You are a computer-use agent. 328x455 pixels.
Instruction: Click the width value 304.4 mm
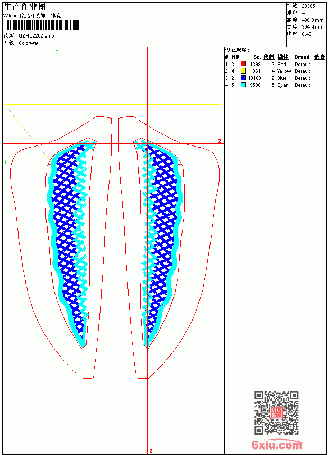tap(312, 27)
